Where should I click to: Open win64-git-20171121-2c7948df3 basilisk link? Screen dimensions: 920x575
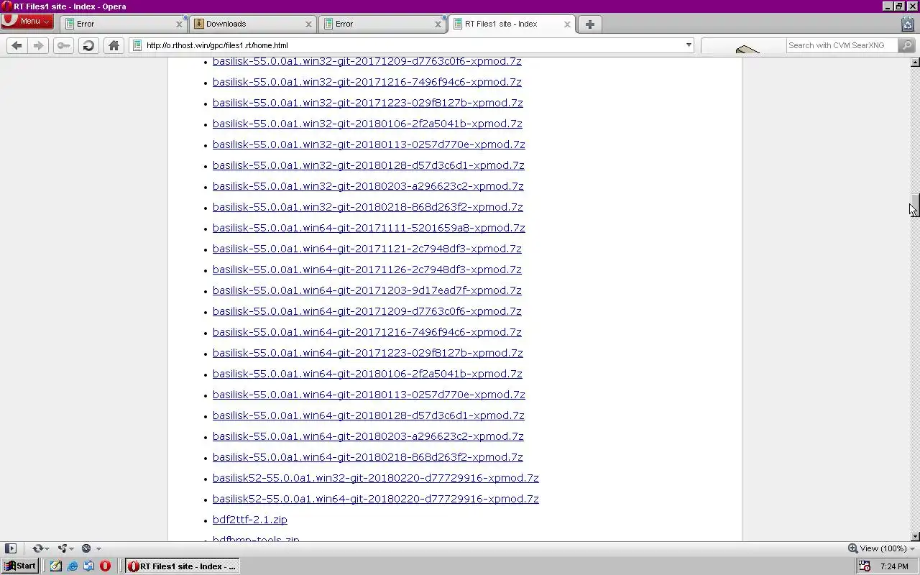(x=367, y=249)
